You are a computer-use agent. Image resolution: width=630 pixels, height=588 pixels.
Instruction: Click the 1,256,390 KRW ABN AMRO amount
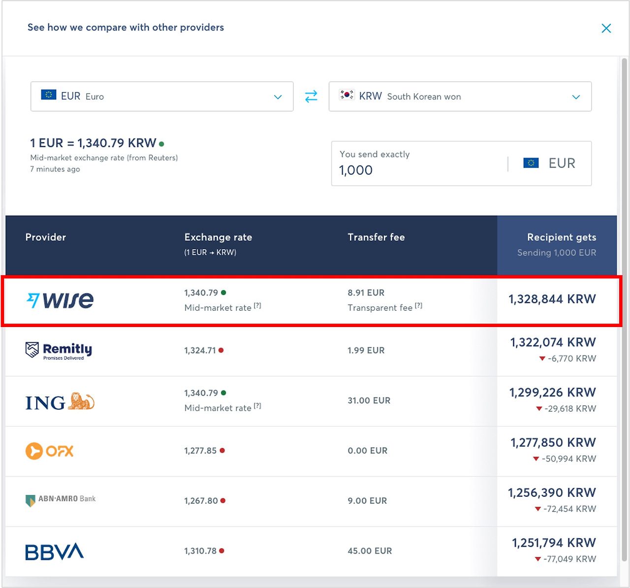552,493
